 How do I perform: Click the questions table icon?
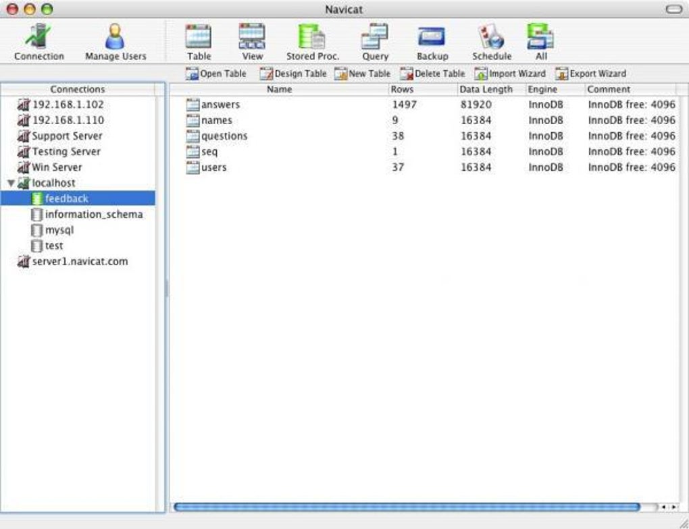[x=193, y=136]
